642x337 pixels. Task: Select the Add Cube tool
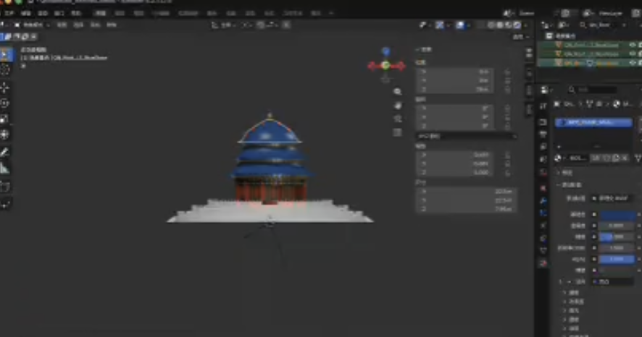5,187
